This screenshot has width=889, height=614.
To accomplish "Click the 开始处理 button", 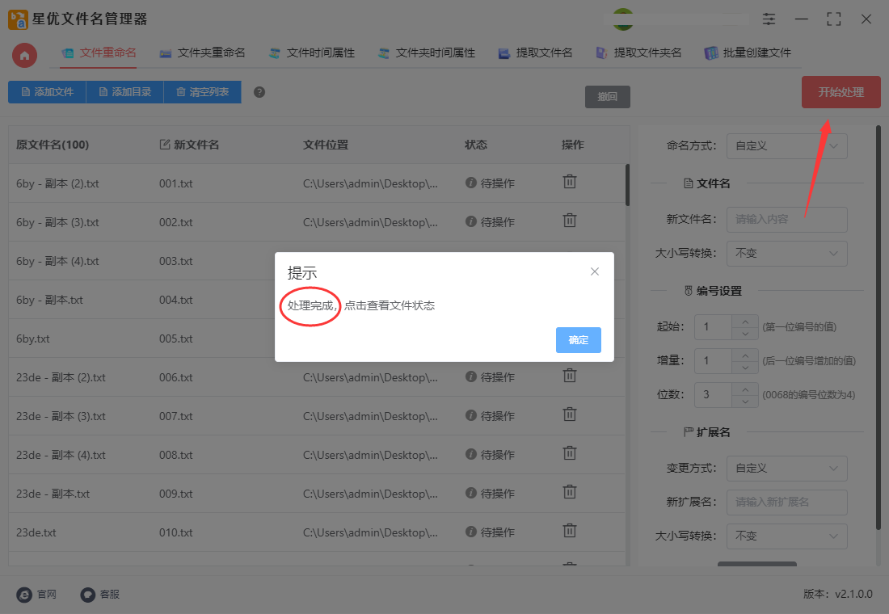I will pyautogui.click(x=841, y=91).
